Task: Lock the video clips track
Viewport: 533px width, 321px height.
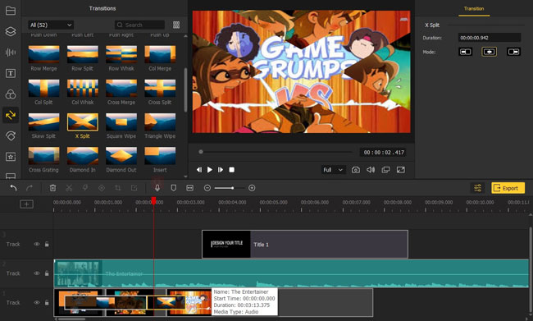Action: pyautogui.click(x=47, y=302)
